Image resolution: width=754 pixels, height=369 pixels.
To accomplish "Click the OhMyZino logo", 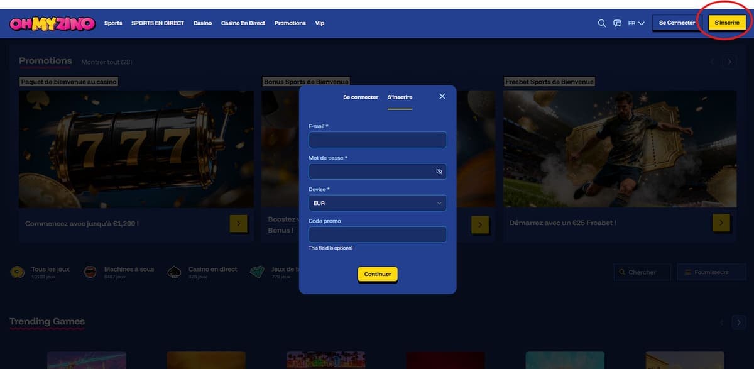I will [52, 23].
